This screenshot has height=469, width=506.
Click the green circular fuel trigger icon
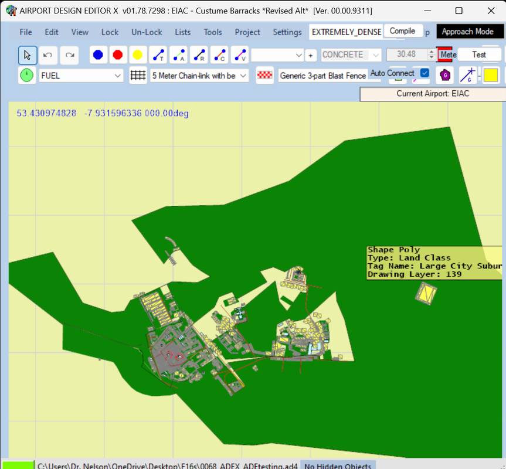pyautogui.click(x=27, y=76)
